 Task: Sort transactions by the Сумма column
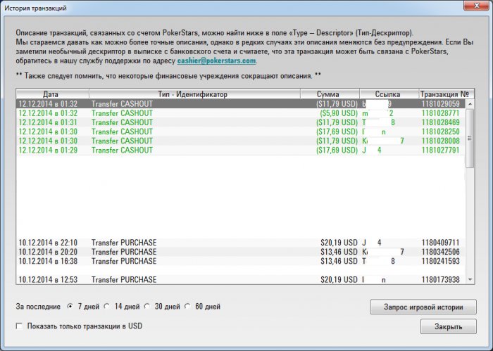[328, 94]
